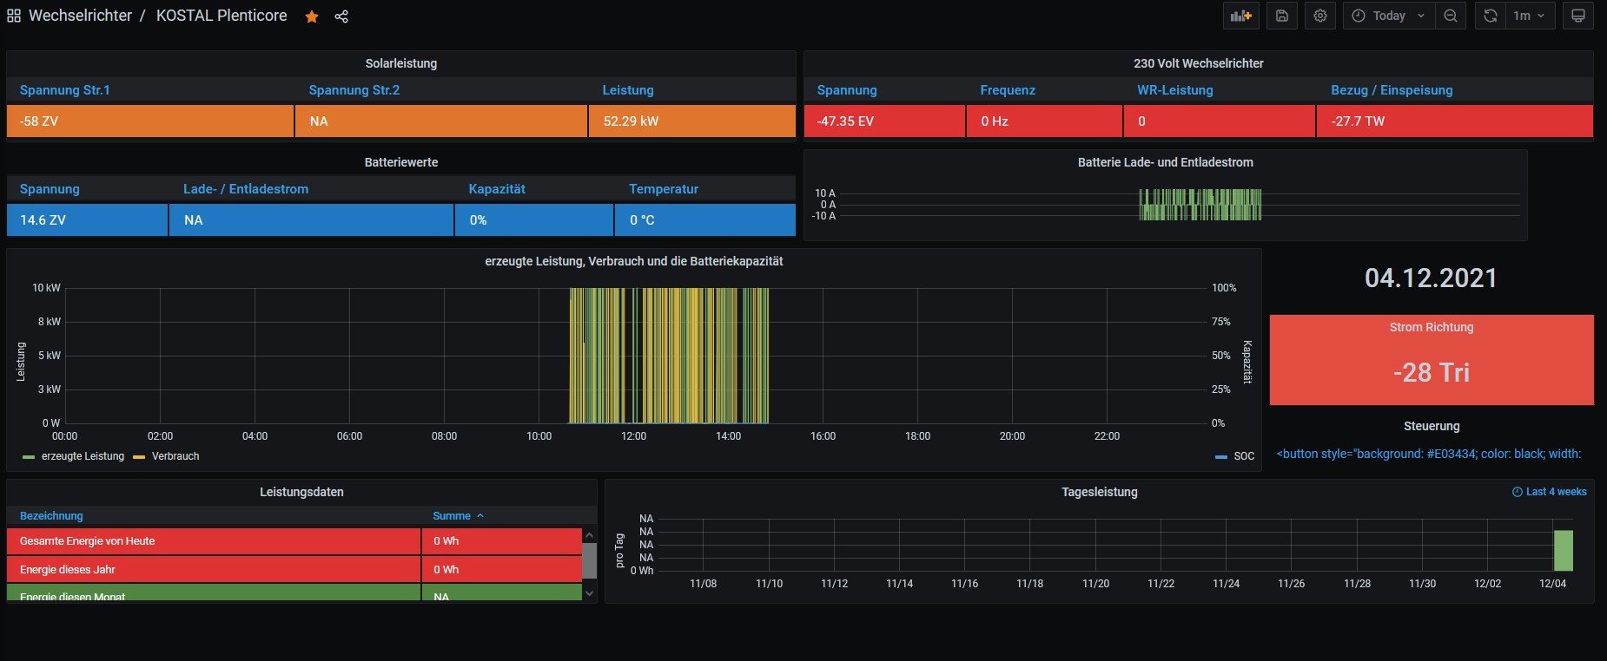This screenshot has width=1607, height=661.
Task: Share the dashboard
Action: [x=341, y=16]
